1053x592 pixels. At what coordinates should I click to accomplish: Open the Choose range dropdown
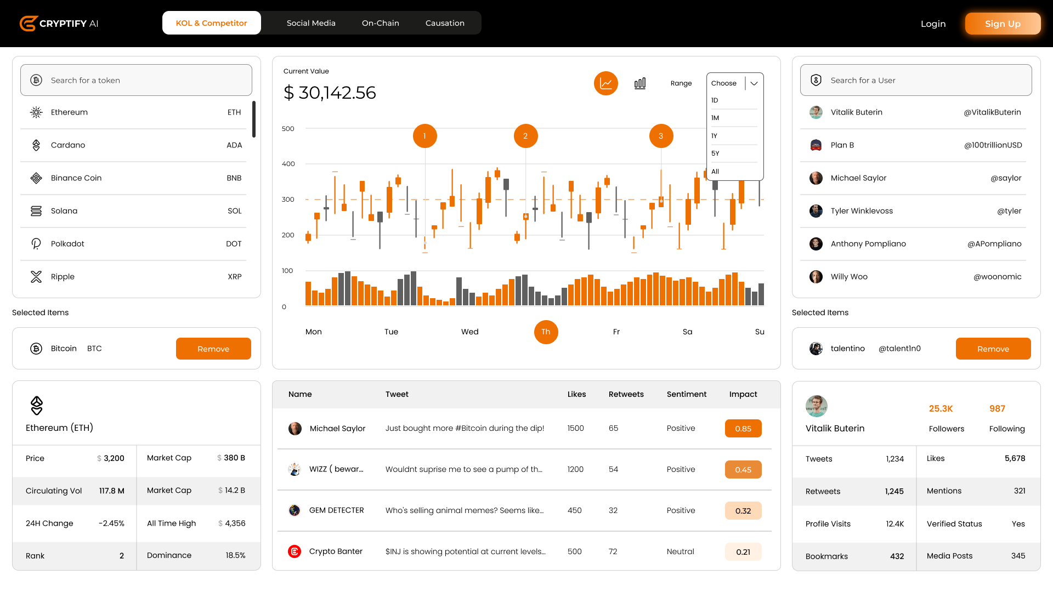tap(724, 83)
